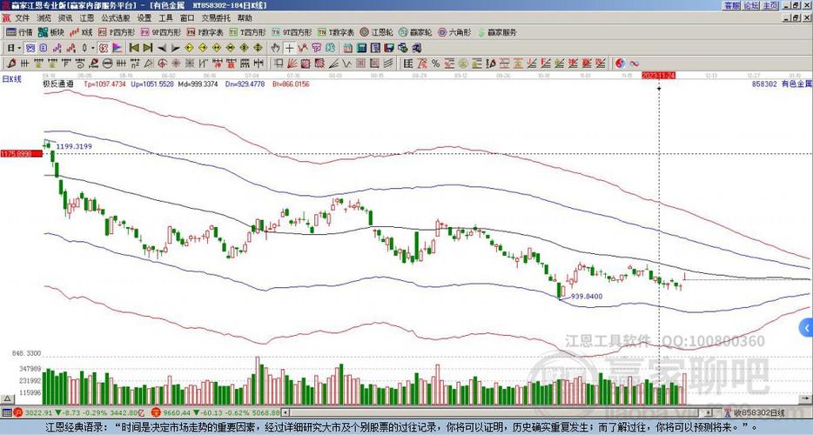Jump to first bar icon
Viewport: 813px width, 435px height.
click(134, 48)
